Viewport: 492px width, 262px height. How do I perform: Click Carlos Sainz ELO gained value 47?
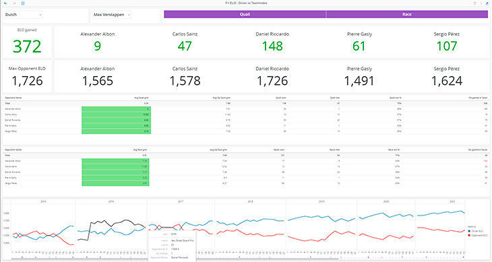tap(185, 46)
